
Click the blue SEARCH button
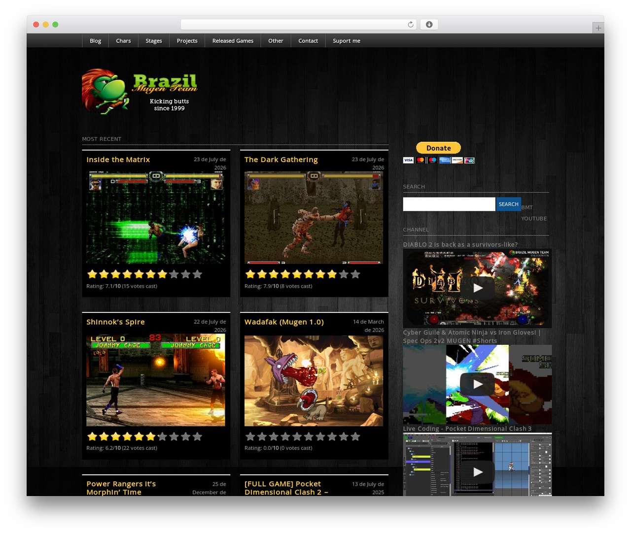(x=508, y=204)
